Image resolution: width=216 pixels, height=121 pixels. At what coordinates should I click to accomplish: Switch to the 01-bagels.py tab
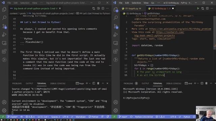(132, 8)
